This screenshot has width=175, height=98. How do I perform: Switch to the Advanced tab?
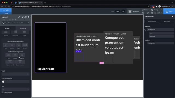23,28
